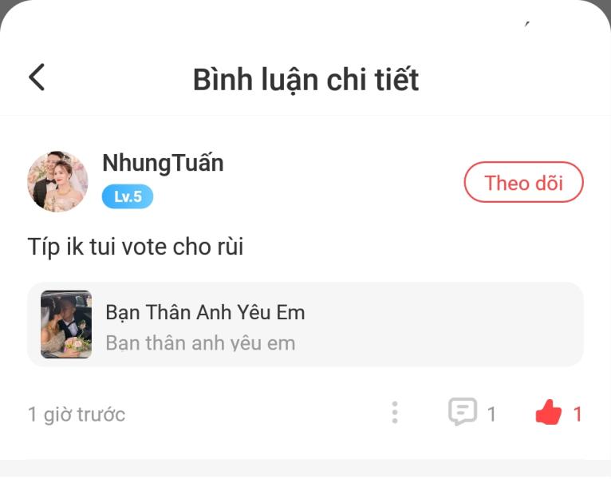Select the comment text Típ ik tui vote cho rùi
The image size is (611, 479).
coord(136,247)
